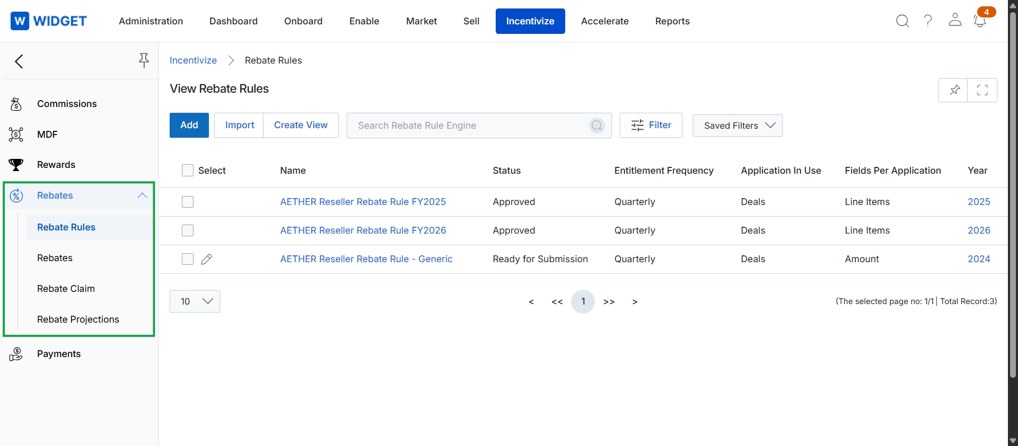Open the Market menu
The width and height of the screenshot is (1018, 446).
(x=422, y=21)
